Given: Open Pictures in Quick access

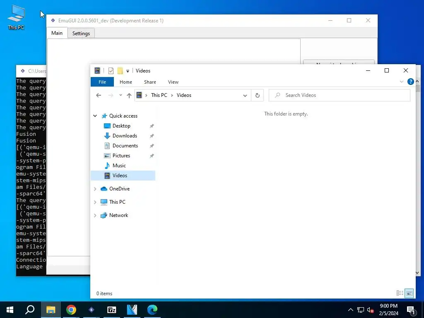Looking at the screenshot, I should click(x=121, y=156).
